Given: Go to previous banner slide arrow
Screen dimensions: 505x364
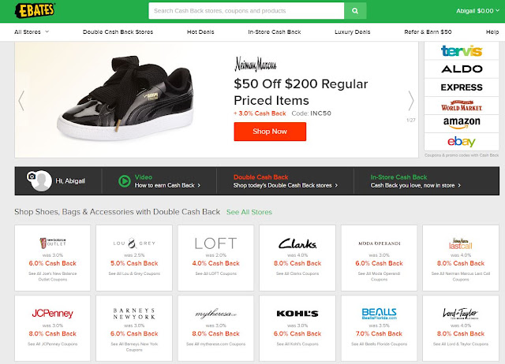Looking at the screenshot, I should [x=21, y=101].
